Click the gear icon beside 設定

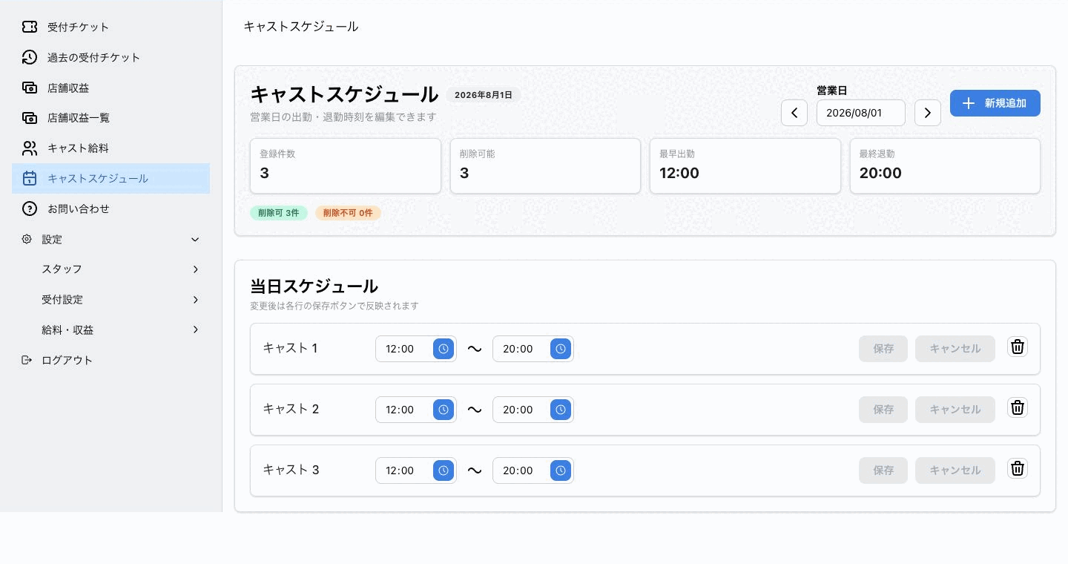click(x=27, y=240)
